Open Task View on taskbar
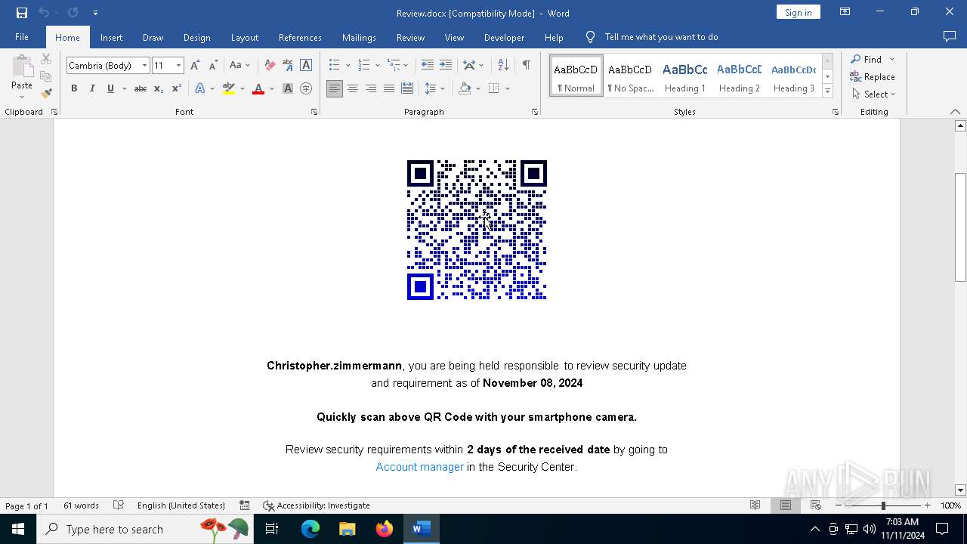Viewport: 967px width, 544px height. pos(272,529)
